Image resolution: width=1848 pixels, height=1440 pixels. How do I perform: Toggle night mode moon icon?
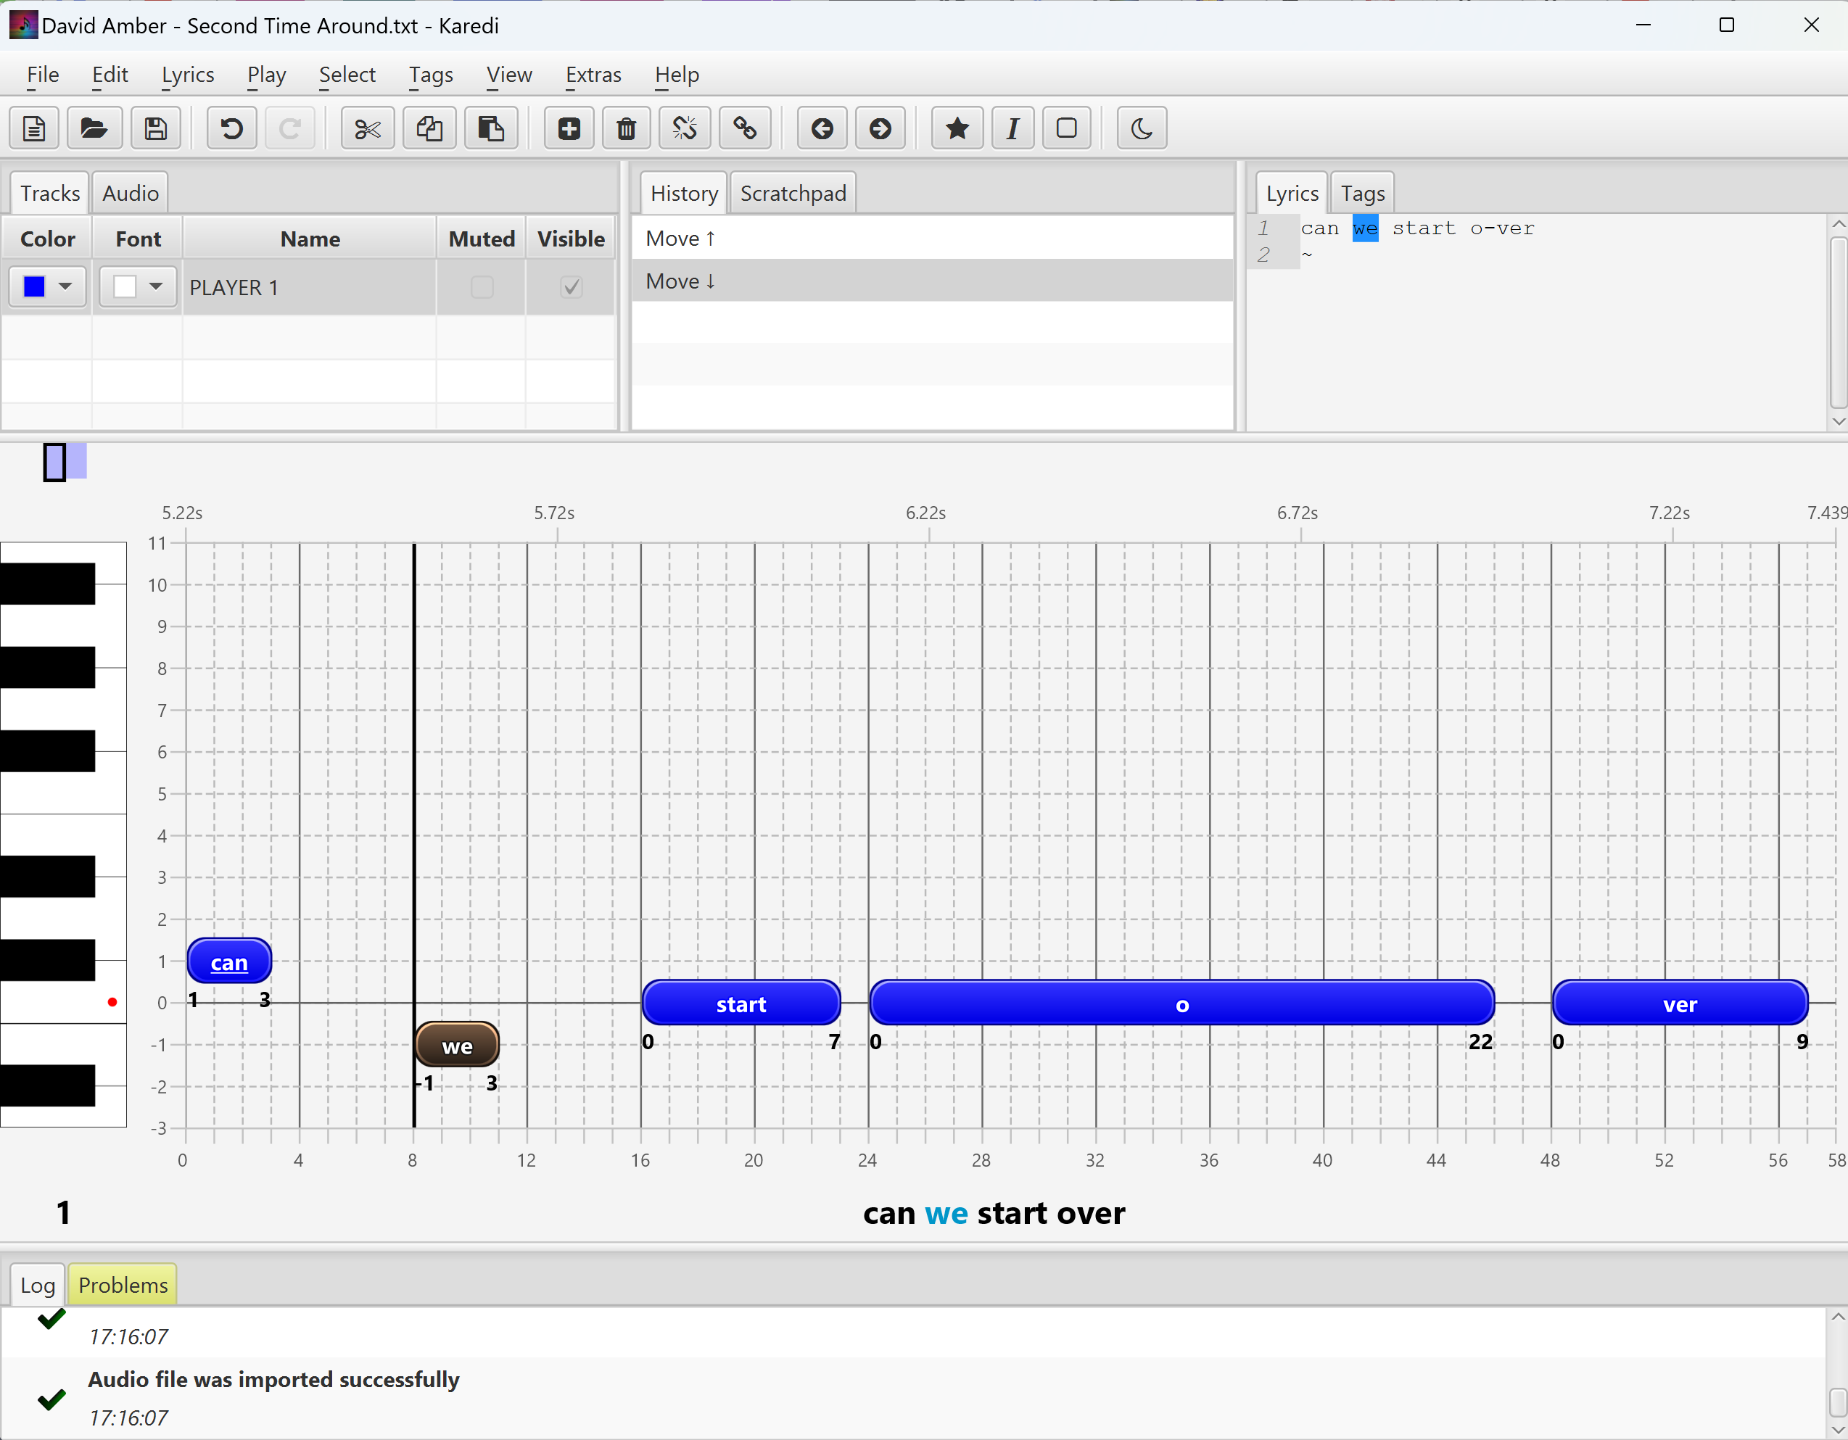pyautogui.click(x=1141, y=128)
